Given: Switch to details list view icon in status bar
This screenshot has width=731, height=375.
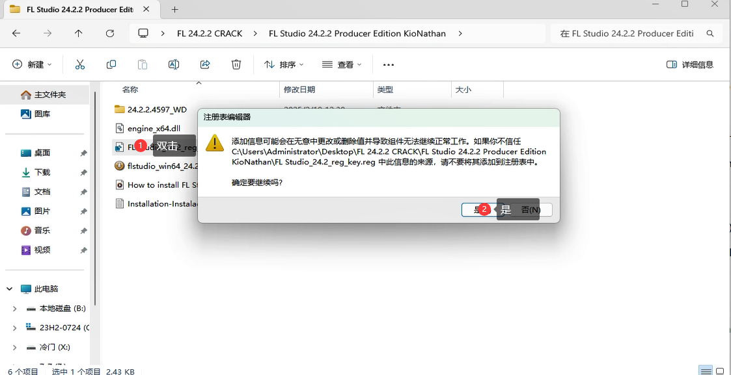Looking at the screenshot, I should click(707, 370).
